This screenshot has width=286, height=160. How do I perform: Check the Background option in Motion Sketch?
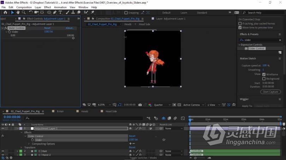264,79
